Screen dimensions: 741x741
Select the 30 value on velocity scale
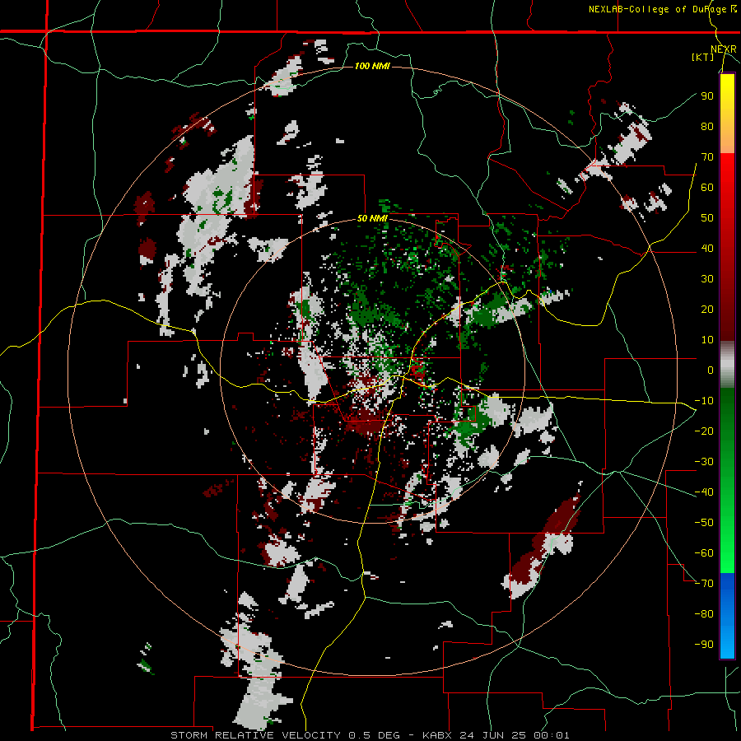point(707,279)
